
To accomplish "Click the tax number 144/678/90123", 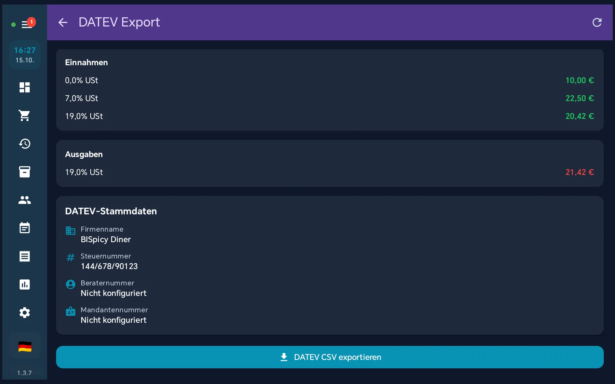I will tap(109, 266).
